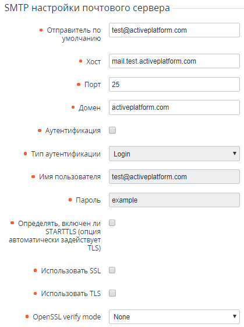
Task: Tick the STARTTLS detection checkbox
Action: [112, 222]
